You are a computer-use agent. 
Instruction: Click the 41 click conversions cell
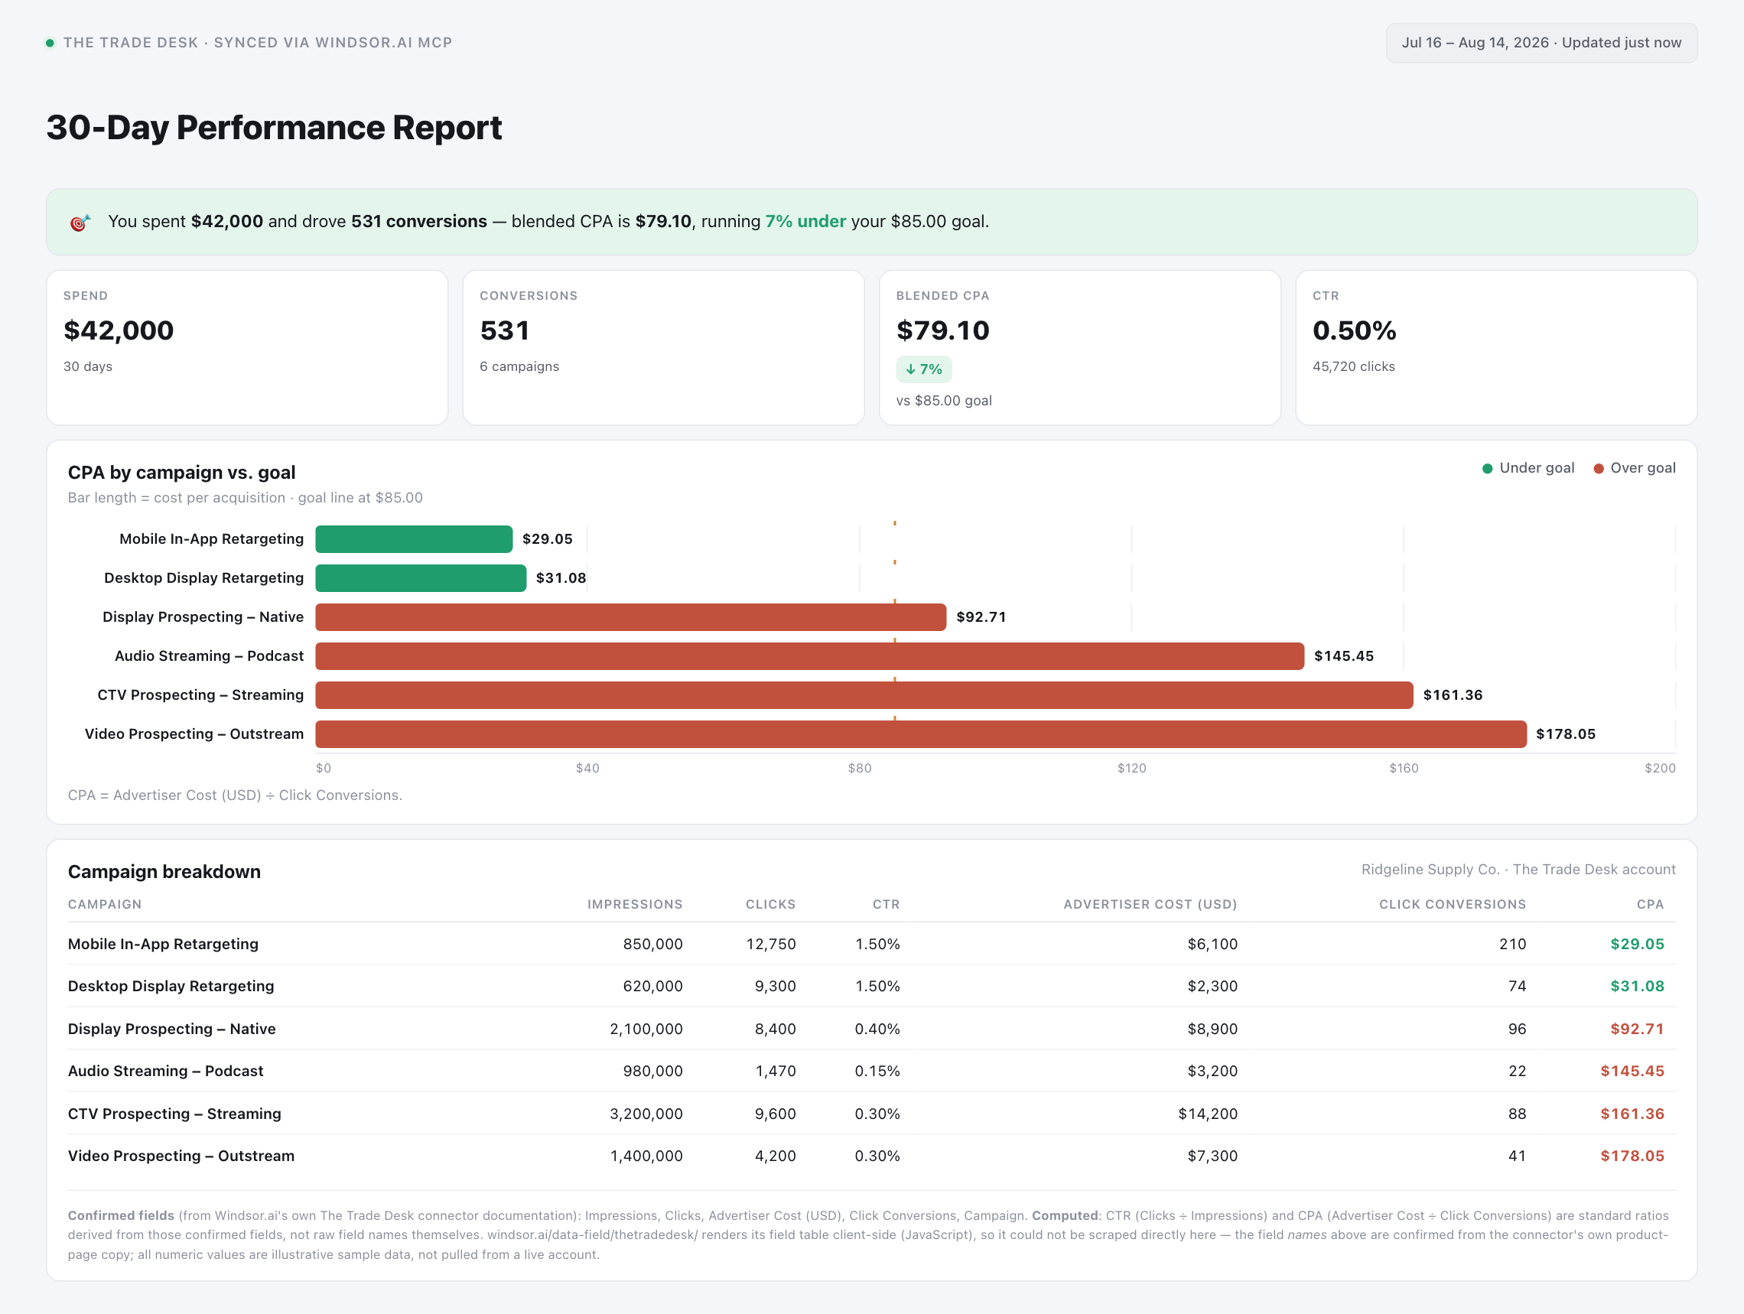[1517, 1156]
